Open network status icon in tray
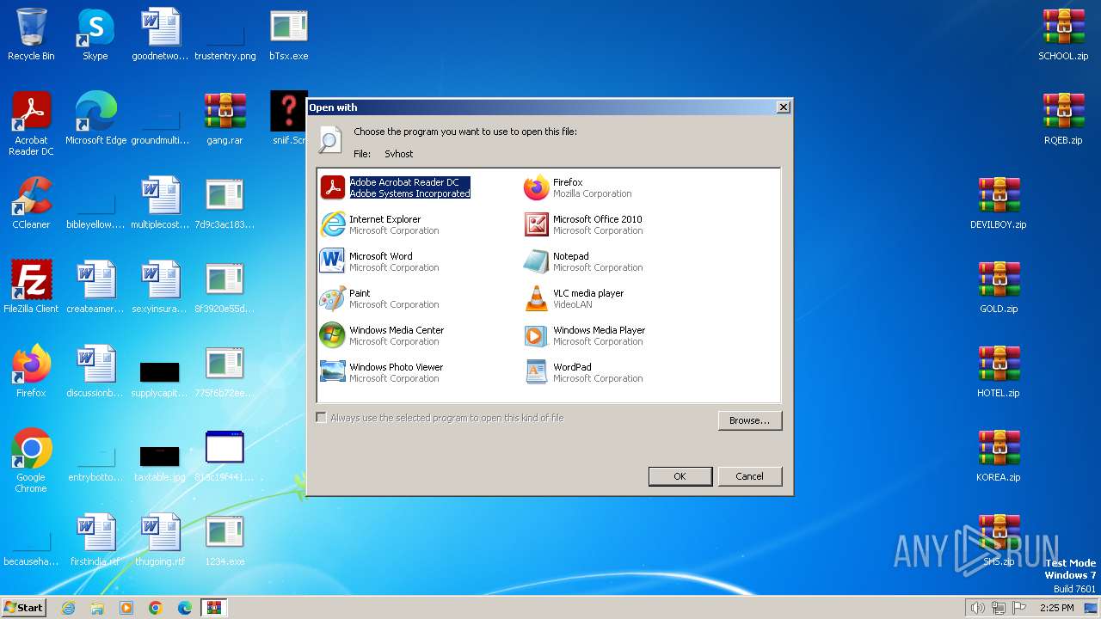This screenshot has width=1101, height=619. pyautogui.click(x=999, y=608)
